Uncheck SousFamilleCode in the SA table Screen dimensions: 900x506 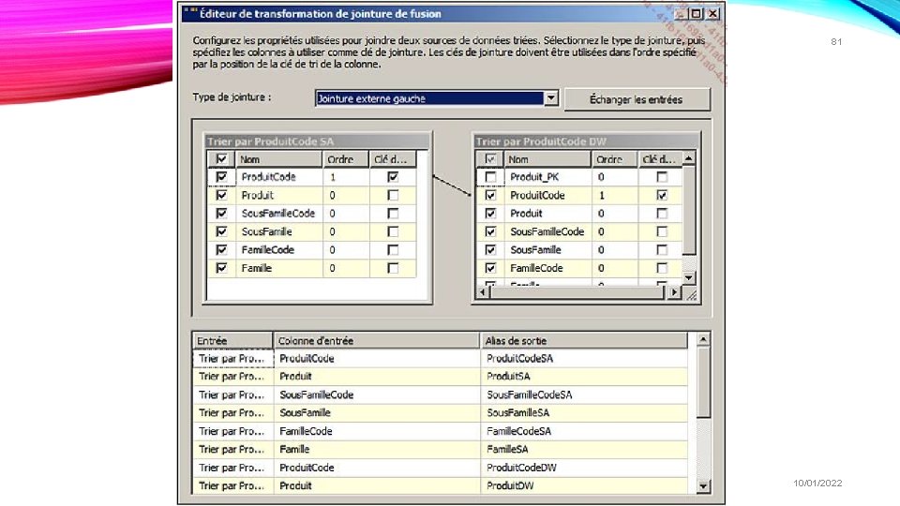pos(221,214)
